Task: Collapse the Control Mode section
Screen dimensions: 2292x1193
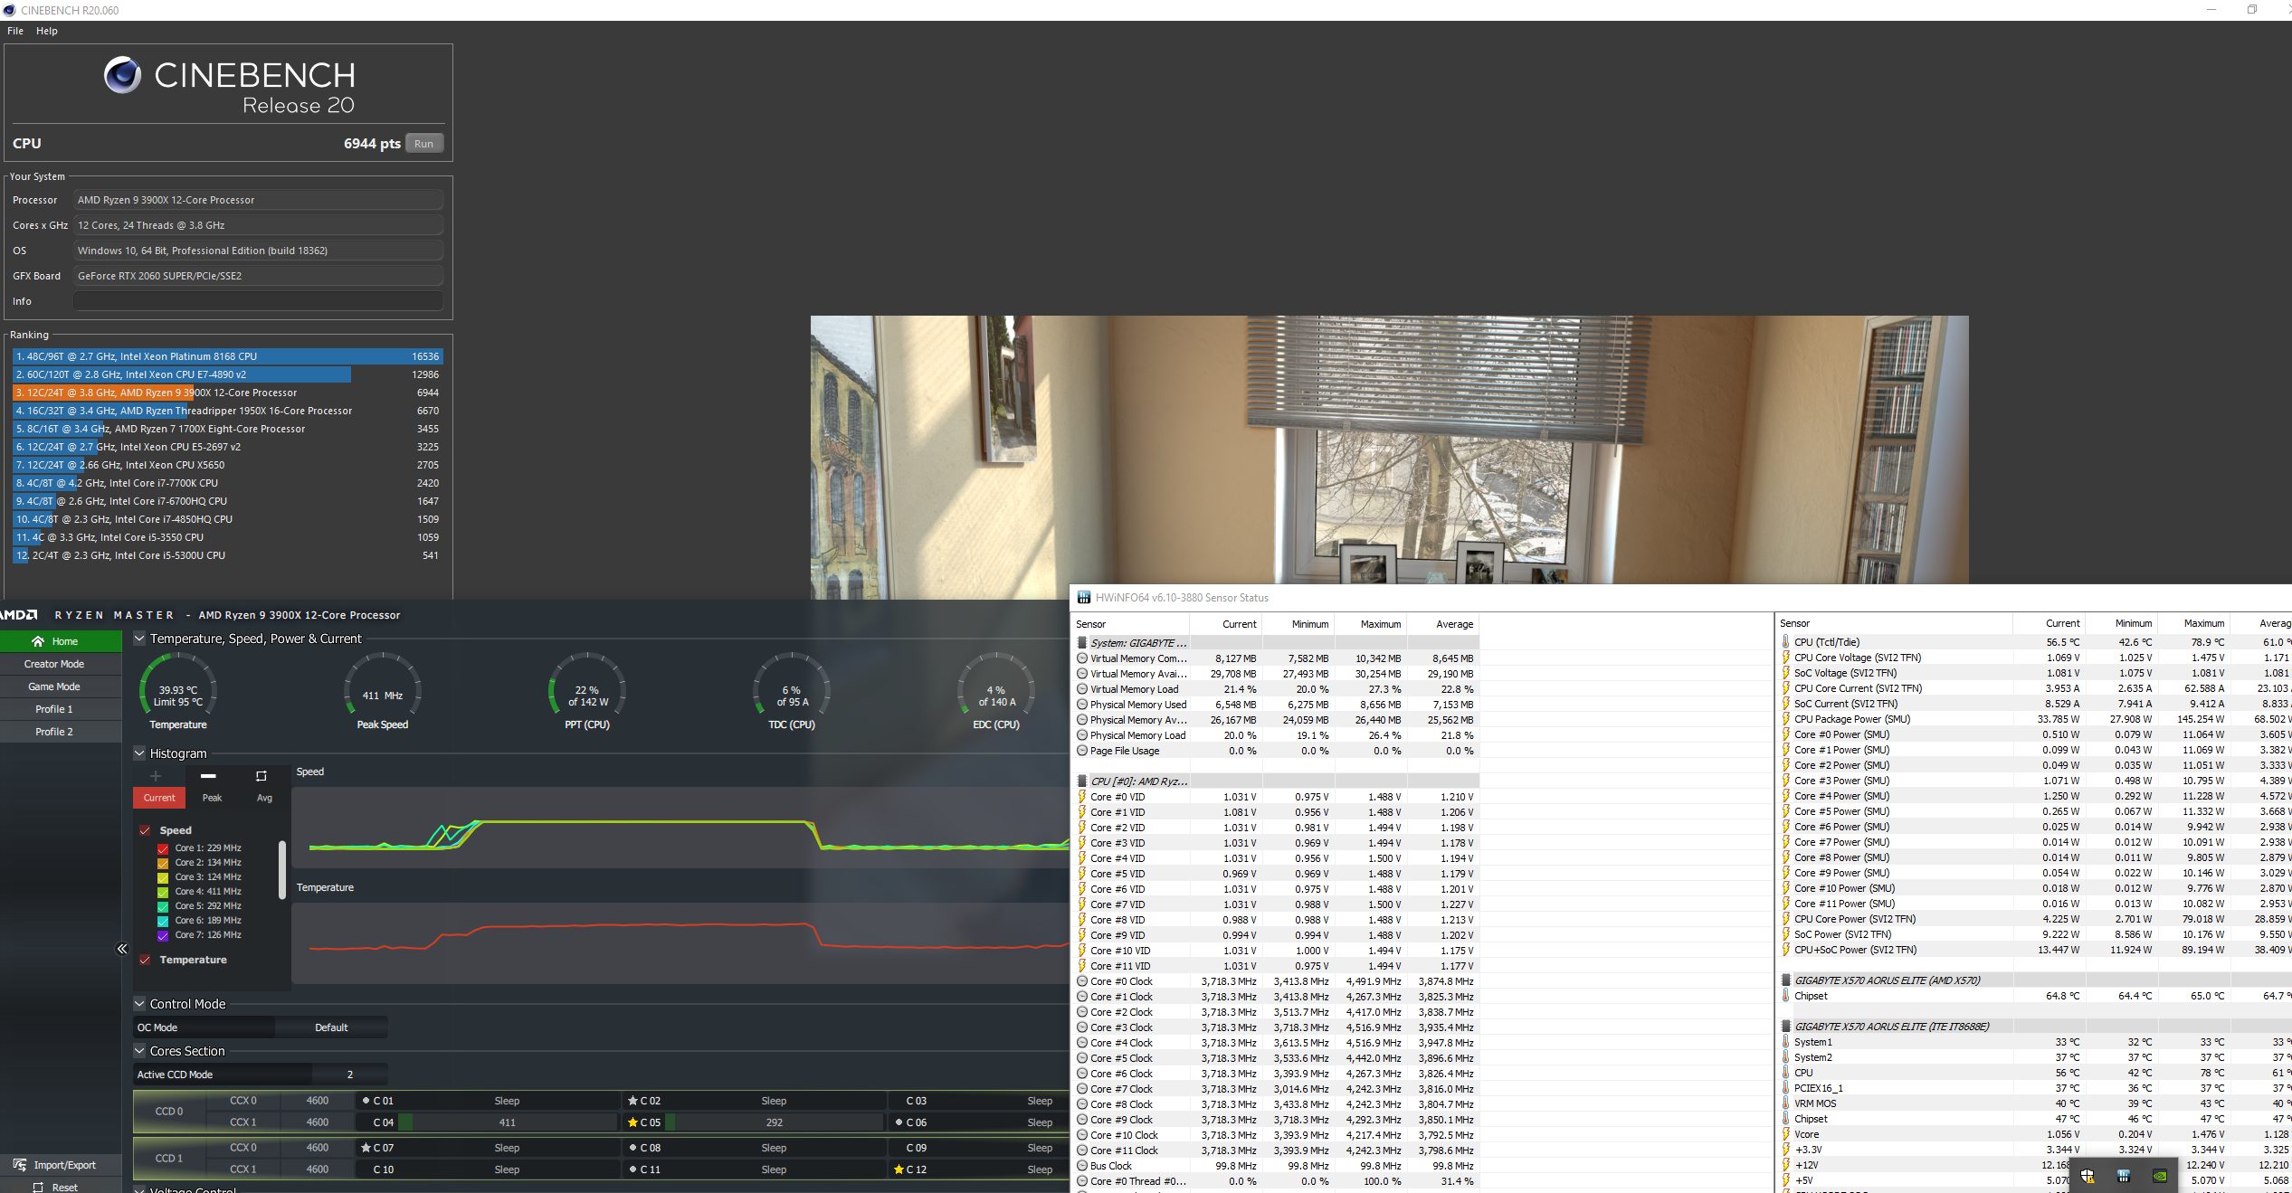Action: coord(139,1004)
